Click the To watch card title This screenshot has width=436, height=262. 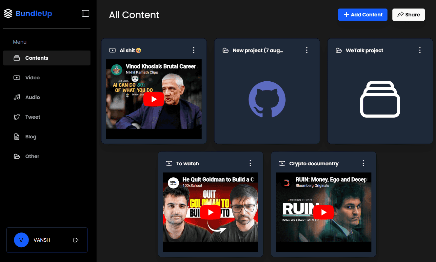[188, 163]
